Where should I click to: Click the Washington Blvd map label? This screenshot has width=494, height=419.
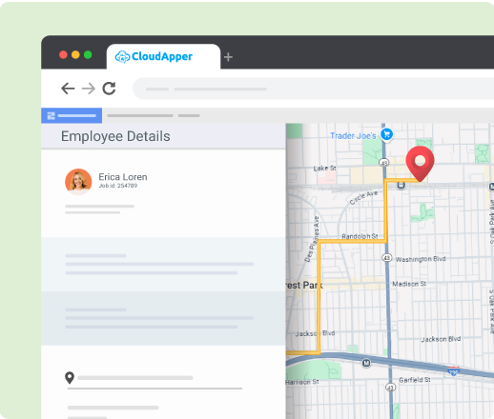421,259
